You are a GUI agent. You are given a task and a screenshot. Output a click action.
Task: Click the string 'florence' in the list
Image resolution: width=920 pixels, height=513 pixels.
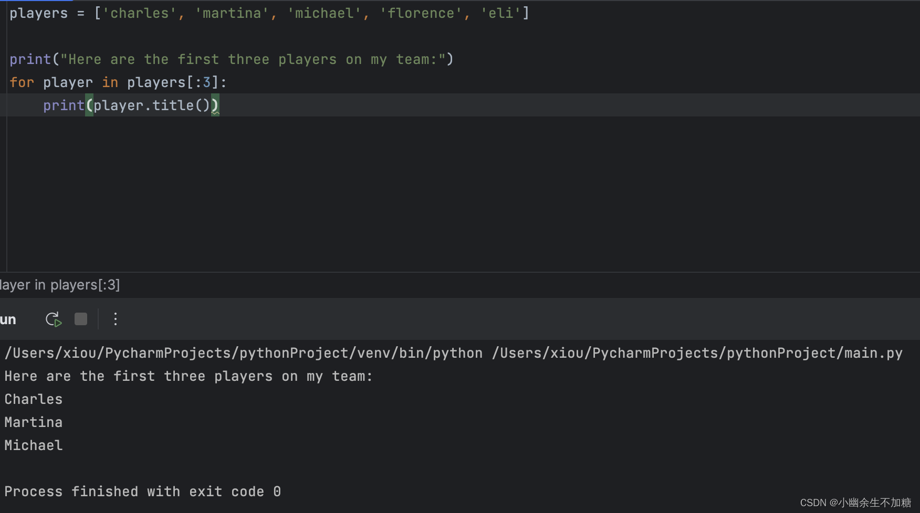tap(421, 13)
